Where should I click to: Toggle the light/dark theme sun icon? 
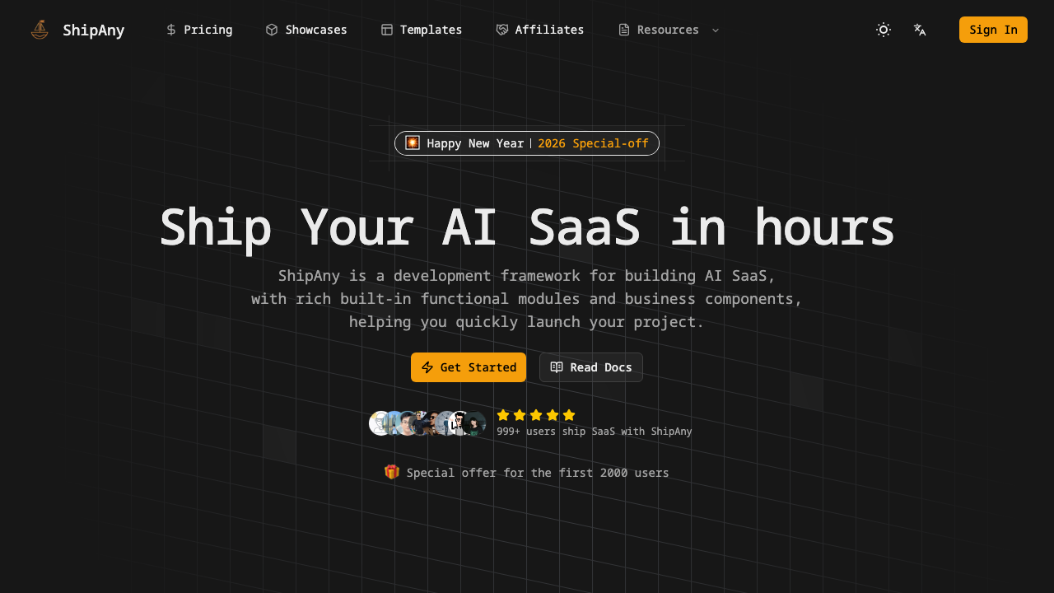tap(884, 30)
